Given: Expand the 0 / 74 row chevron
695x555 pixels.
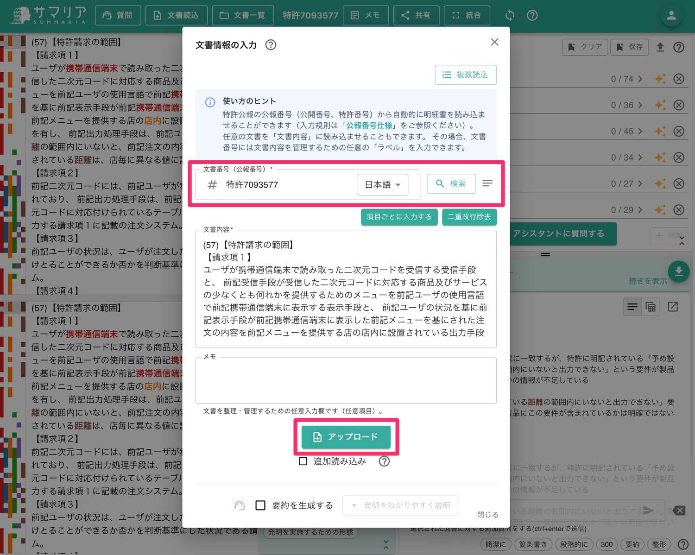Looking at the screenshot, I should point(640,79).
